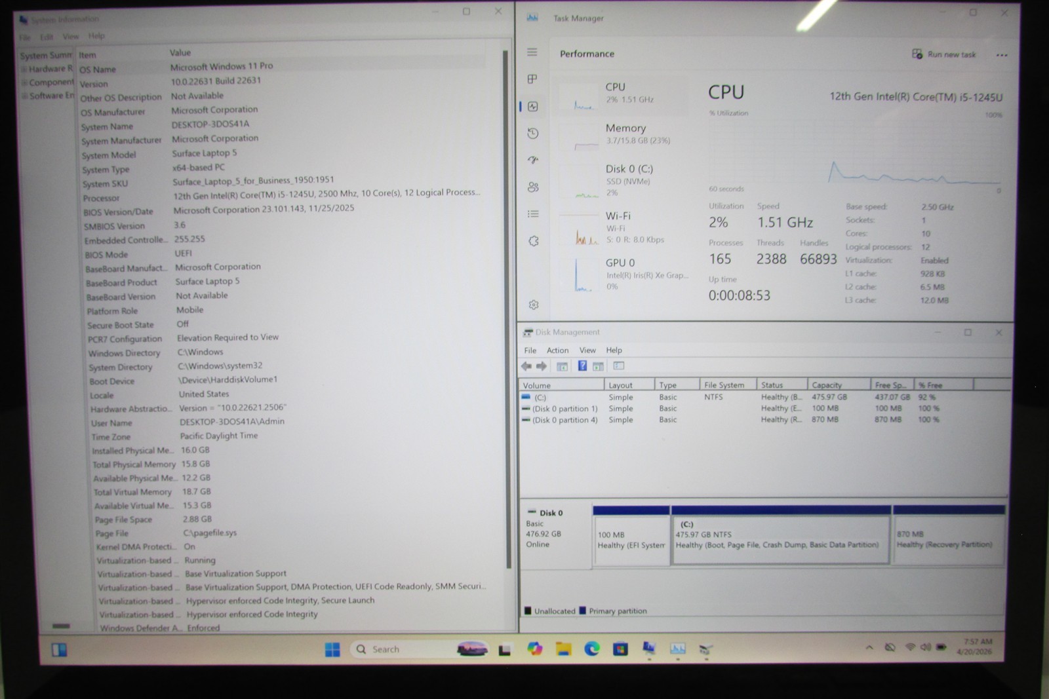Screen dimensions: 1049x699
Task: Click Back arrow in Disk Management toolbar
Action: click(526, 366)
